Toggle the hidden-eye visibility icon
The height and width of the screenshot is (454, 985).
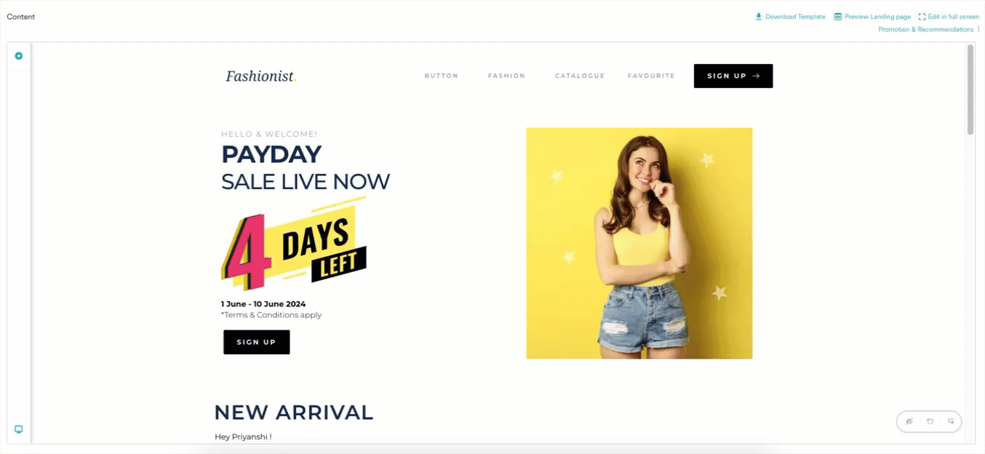click(x=909, y=421)
